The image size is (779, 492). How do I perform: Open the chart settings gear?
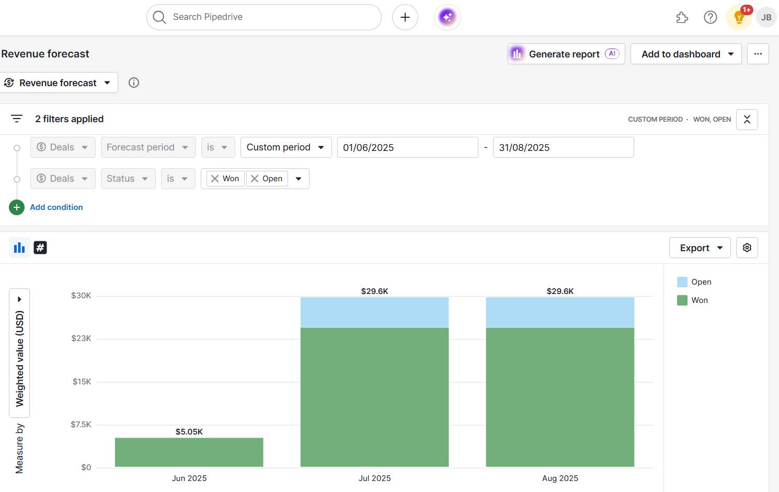pos(747,247)
